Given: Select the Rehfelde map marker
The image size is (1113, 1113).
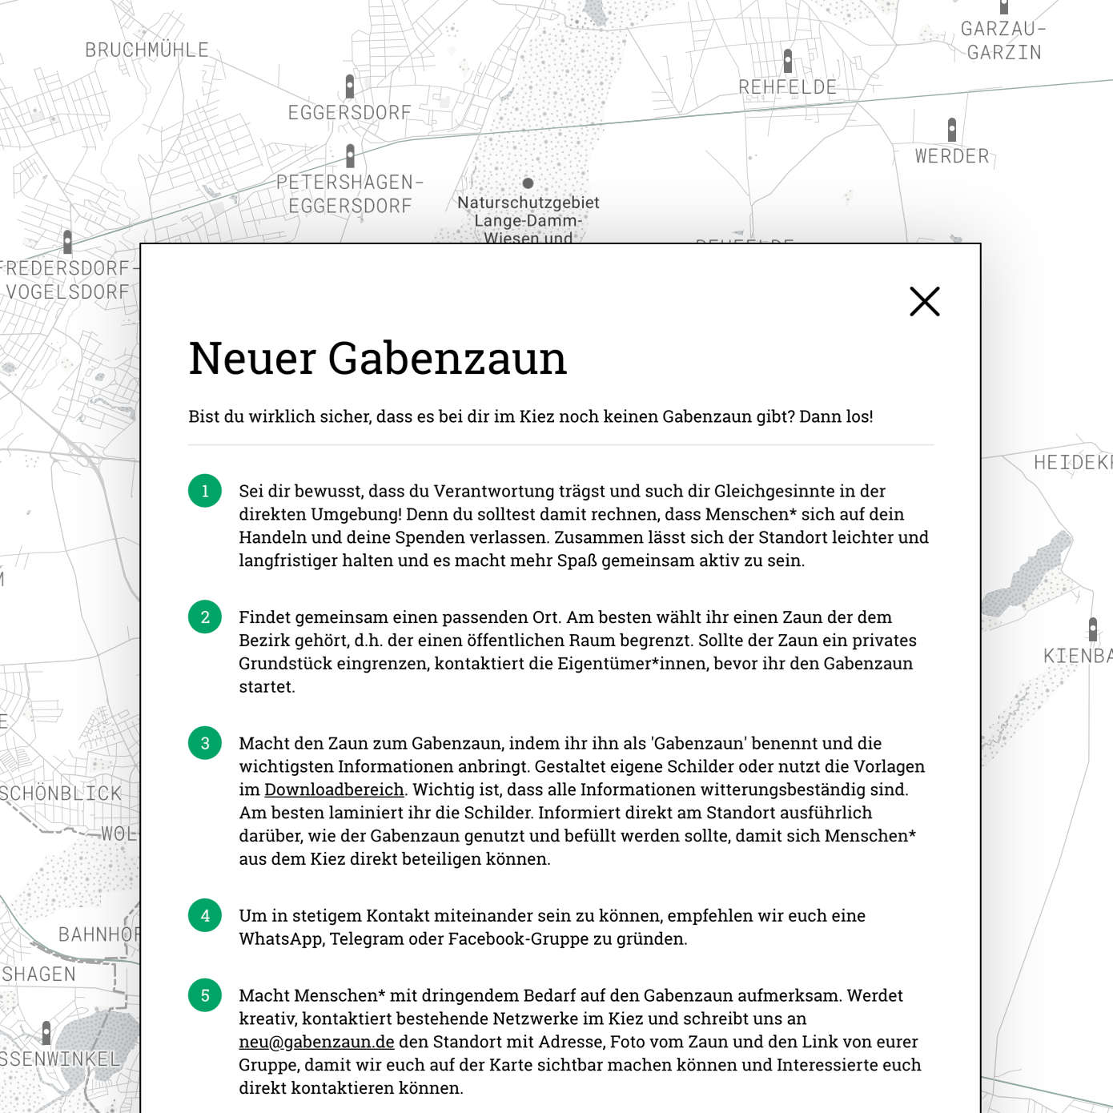Looking at the screenshot, I should click(788, 61).
